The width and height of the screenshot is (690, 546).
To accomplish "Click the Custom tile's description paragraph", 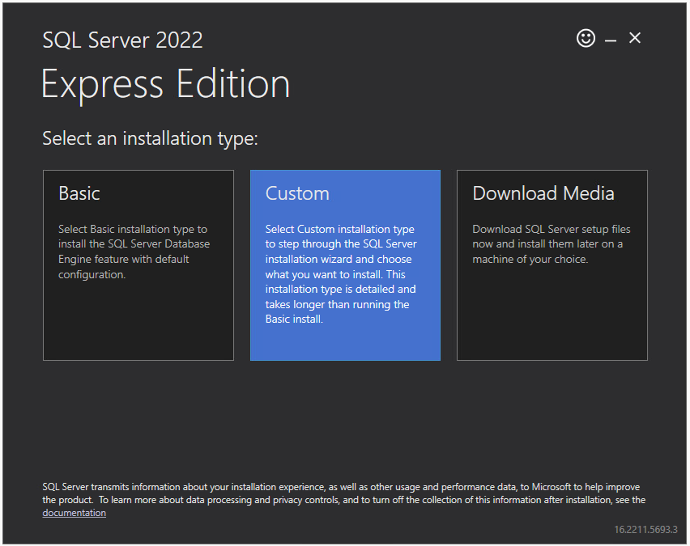I will pos(341,274).
